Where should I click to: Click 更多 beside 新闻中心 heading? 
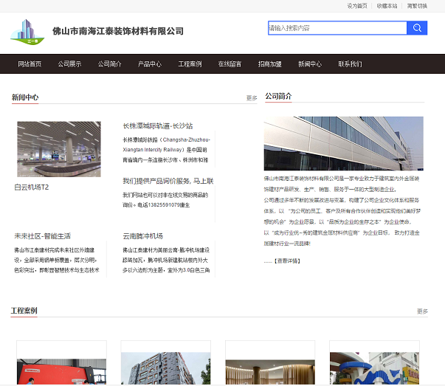(252, 97)
